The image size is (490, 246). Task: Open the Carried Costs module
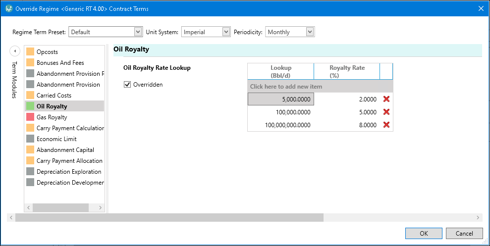pyautogui.click(x=54, y=96)
